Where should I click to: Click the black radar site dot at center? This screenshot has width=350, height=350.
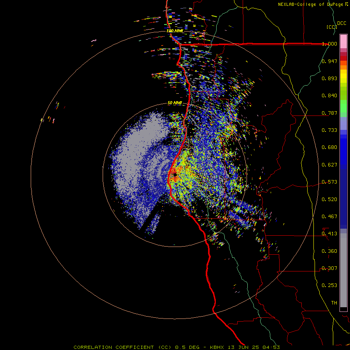tap(175, 175)
